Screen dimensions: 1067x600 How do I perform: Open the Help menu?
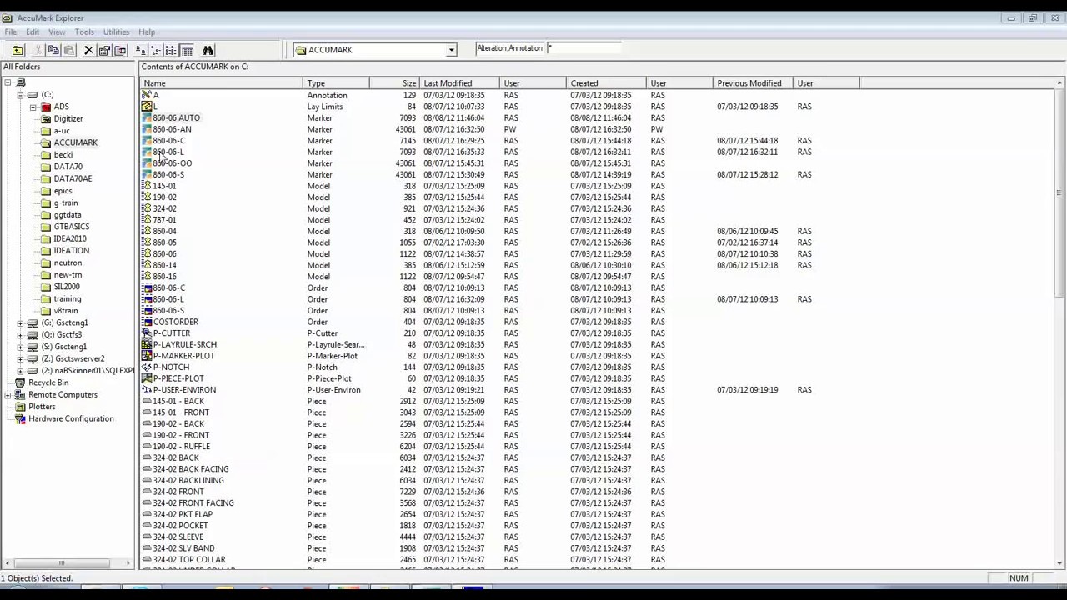click(x=147, y=32)
